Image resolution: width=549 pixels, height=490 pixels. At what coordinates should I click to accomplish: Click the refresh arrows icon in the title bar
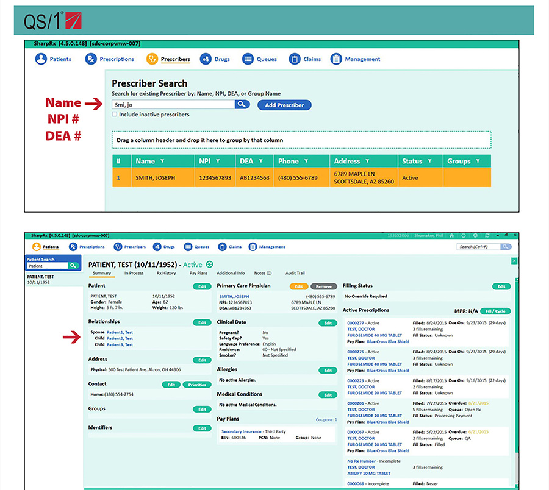pos(487,236)
